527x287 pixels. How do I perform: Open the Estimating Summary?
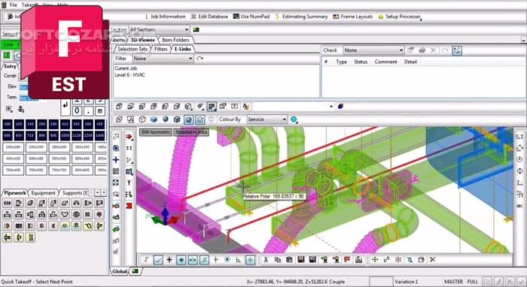coord(301,17)
